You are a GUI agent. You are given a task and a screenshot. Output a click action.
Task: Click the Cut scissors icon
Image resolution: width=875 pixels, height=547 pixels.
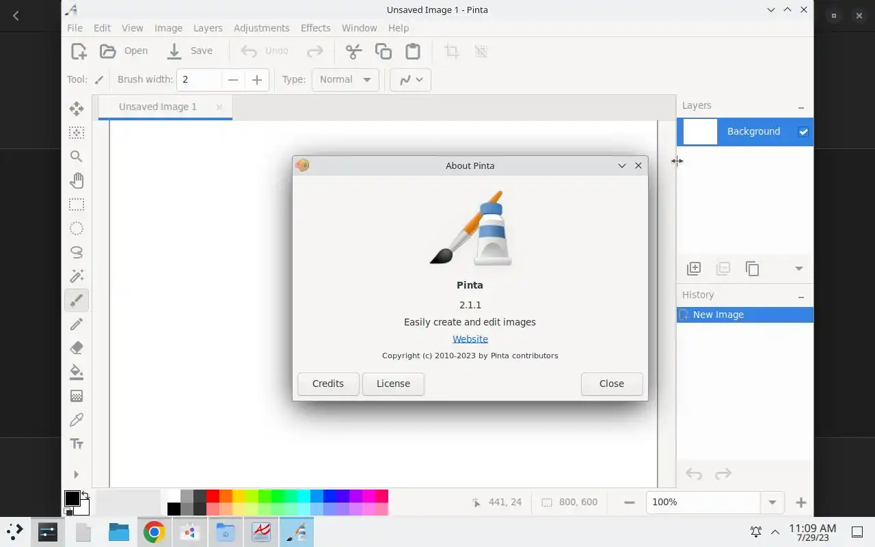pyautogui.click(x=353, y=51)
